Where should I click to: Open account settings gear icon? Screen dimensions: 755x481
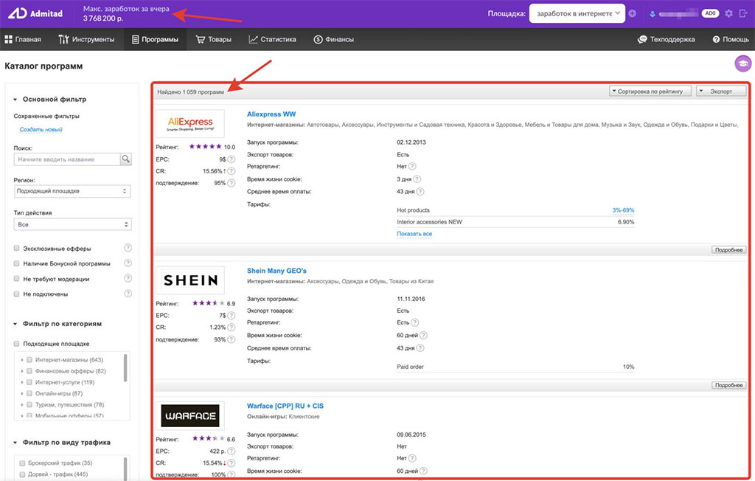click(x=728, y=13)
